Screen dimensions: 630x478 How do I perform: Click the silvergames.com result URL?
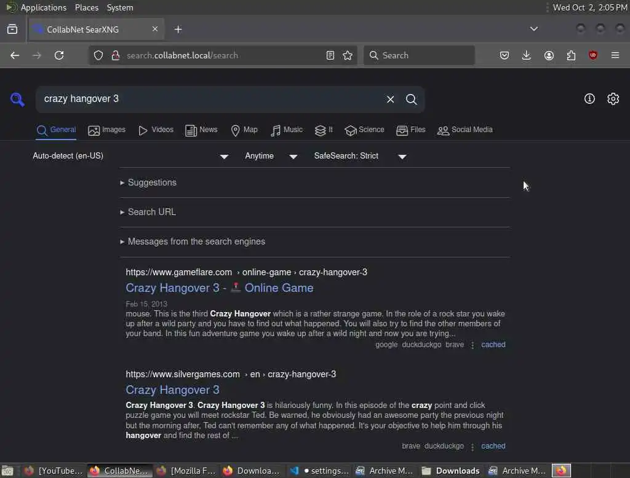231,374
